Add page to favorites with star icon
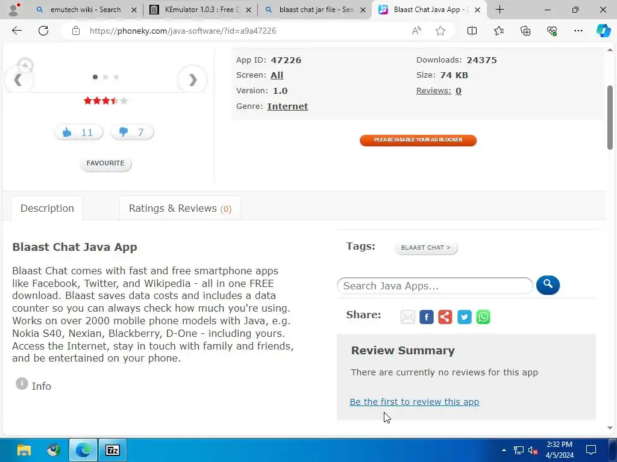617x462 pixels. pyautogui.click(x=440, y=31)
